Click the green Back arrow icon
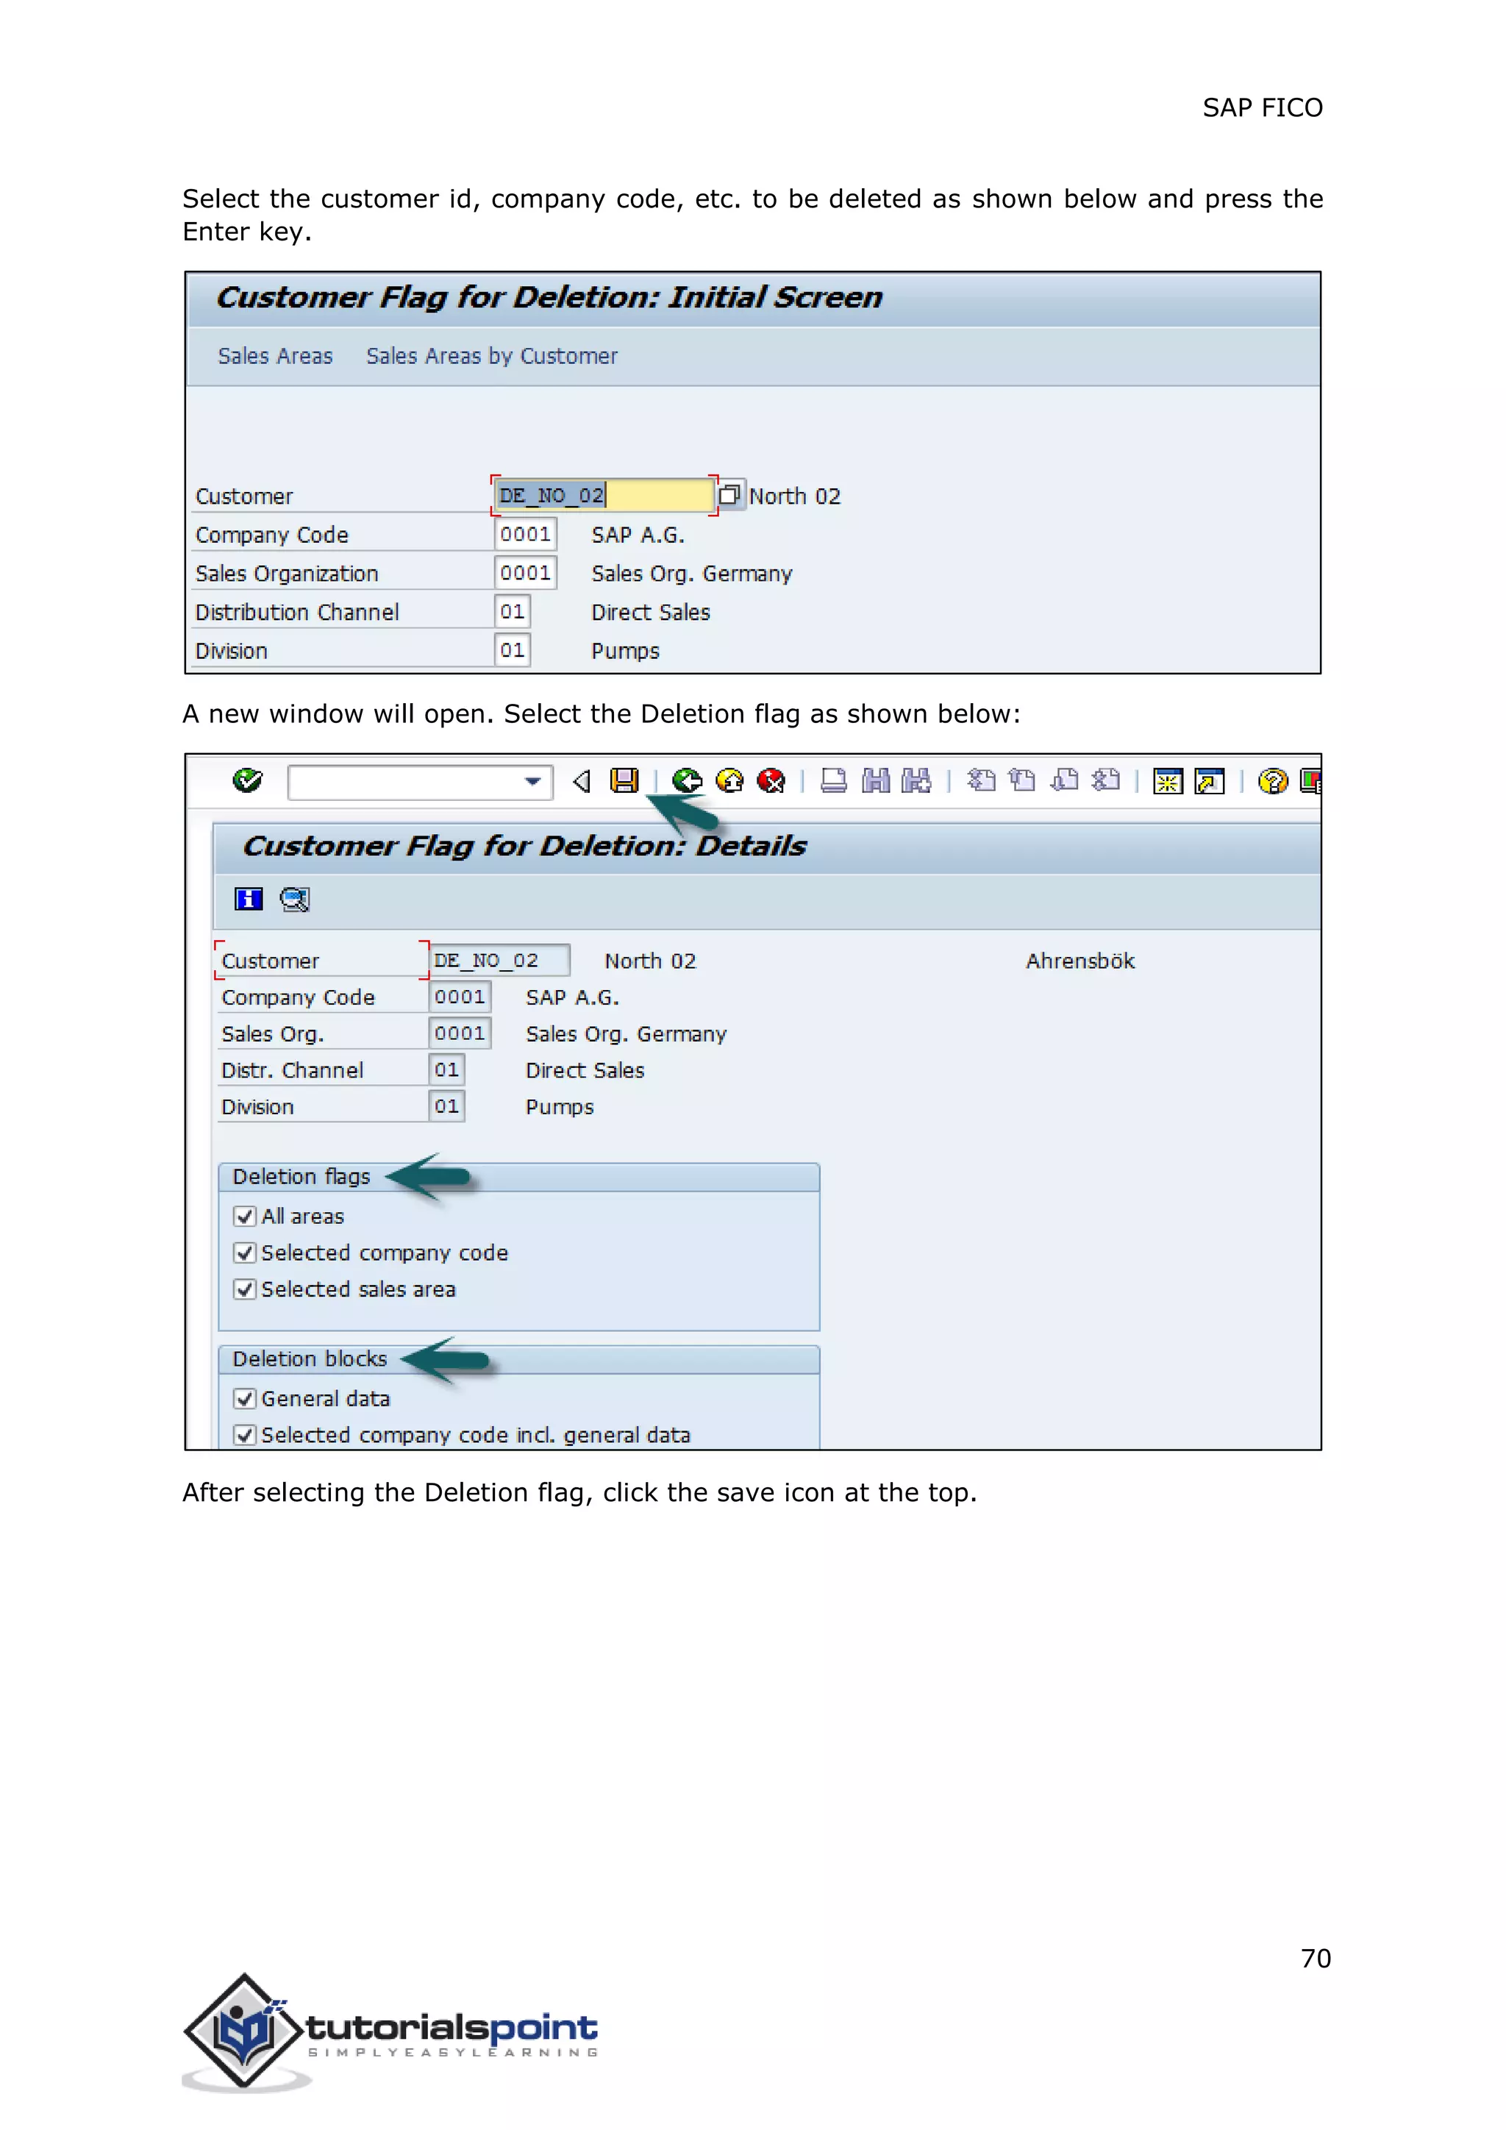Image resolution: width=1506 pixels, height=2130 pixels. [x=687, y=781]
